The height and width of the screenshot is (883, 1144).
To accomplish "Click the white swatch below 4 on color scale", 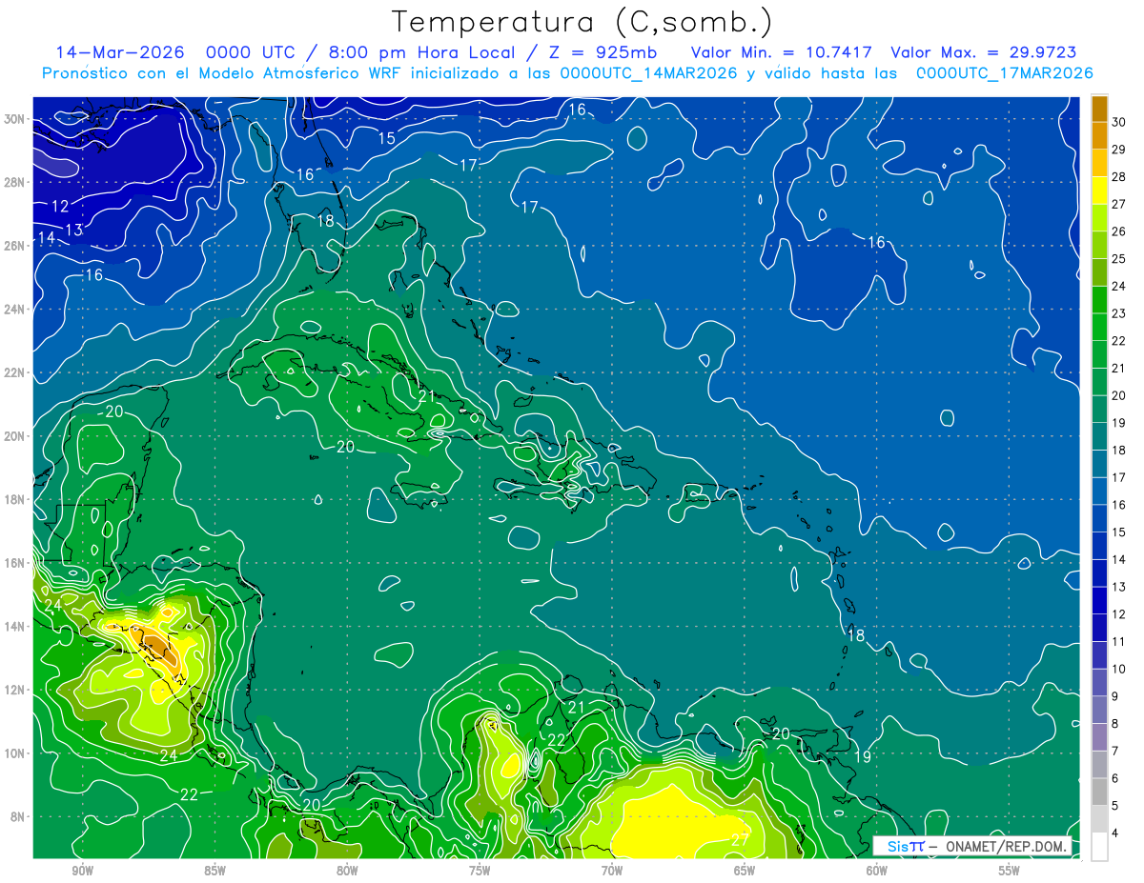I will pos(1099,846).
